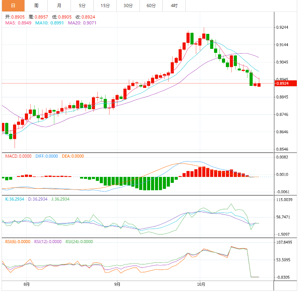Switch to the 5分 interval tab
The height and width of the screenshot is (292, 298).
click(82, 6)
